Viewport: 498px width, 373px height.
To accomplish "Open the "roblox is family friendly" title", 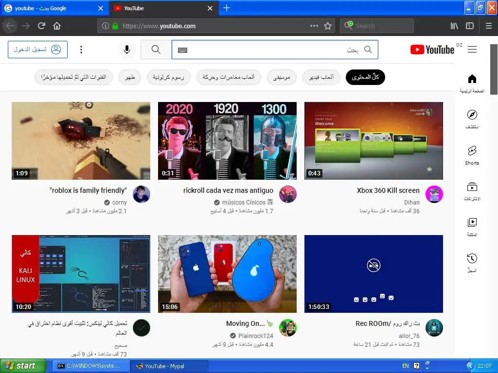I will [x=88, y=190].
